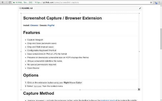Click the crop selection bottom-center handle
The height and width of the screenshot is (101, 162).
click(x=80, y=90)
